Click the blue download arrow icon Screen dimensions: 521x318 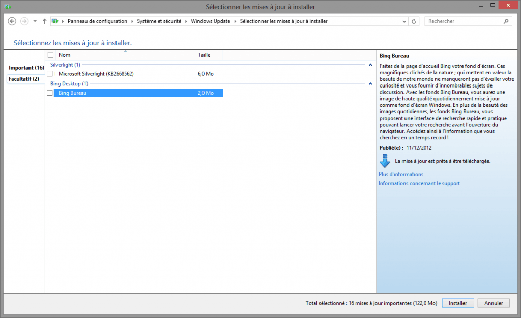(x=385, y=161)
